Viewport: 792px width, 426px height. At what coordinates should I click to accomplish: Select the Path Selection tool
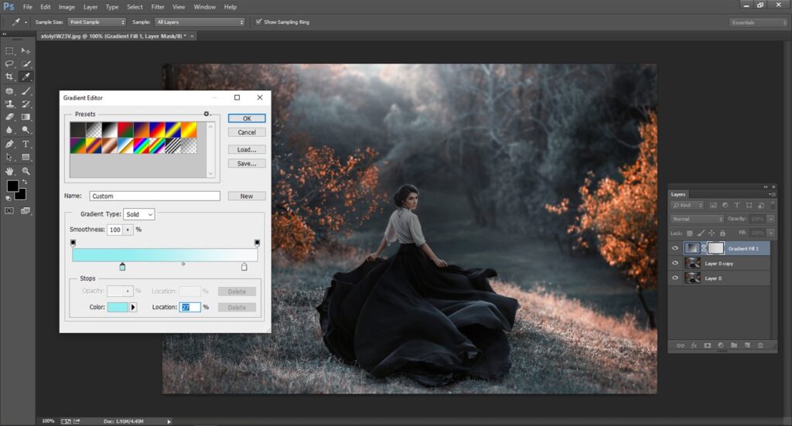click(x=9, y=157)
